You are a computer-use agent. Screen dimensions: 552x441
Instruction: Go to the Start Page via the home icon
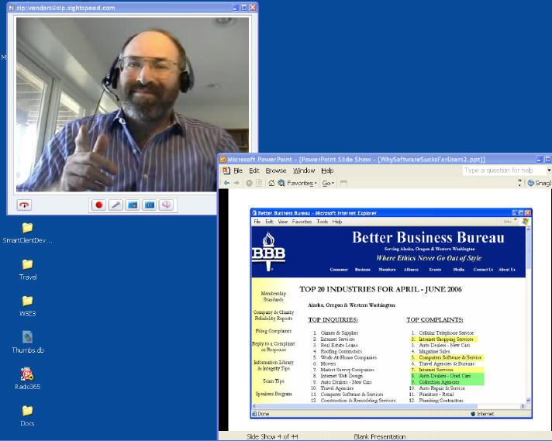tap(271, 183)
